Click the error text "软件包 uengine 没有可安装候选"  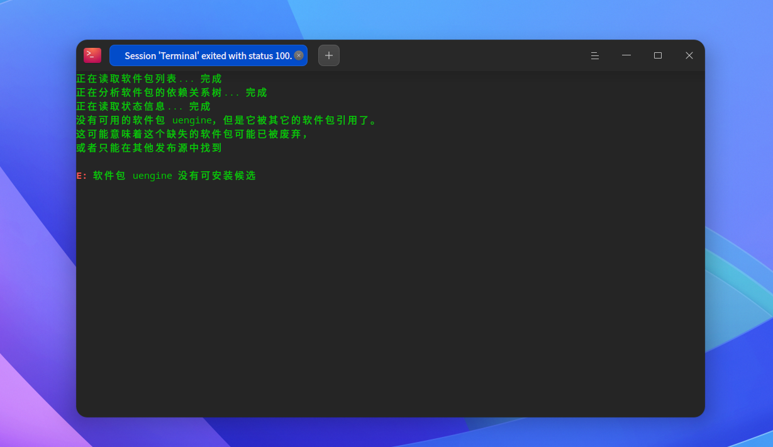tap(174, 176)
